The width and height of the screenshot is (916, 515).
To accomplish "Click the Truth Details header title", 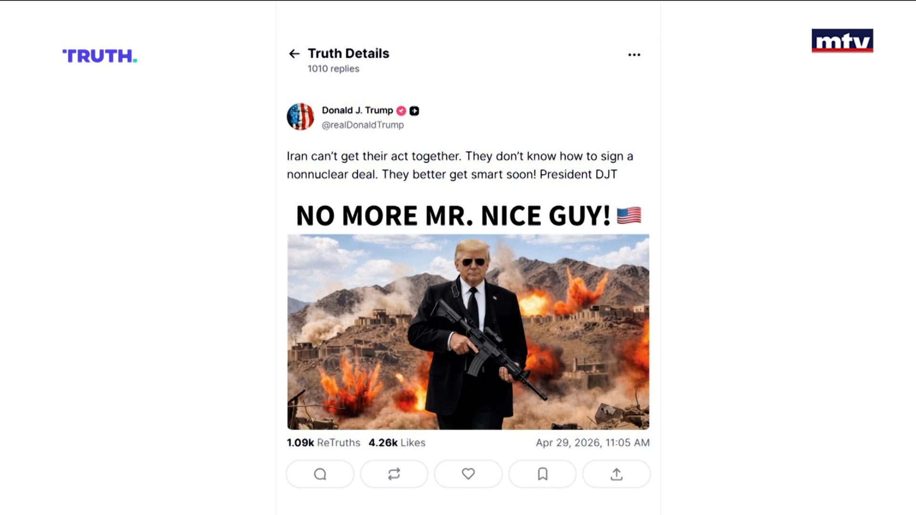I will click(x=348, y=53).
